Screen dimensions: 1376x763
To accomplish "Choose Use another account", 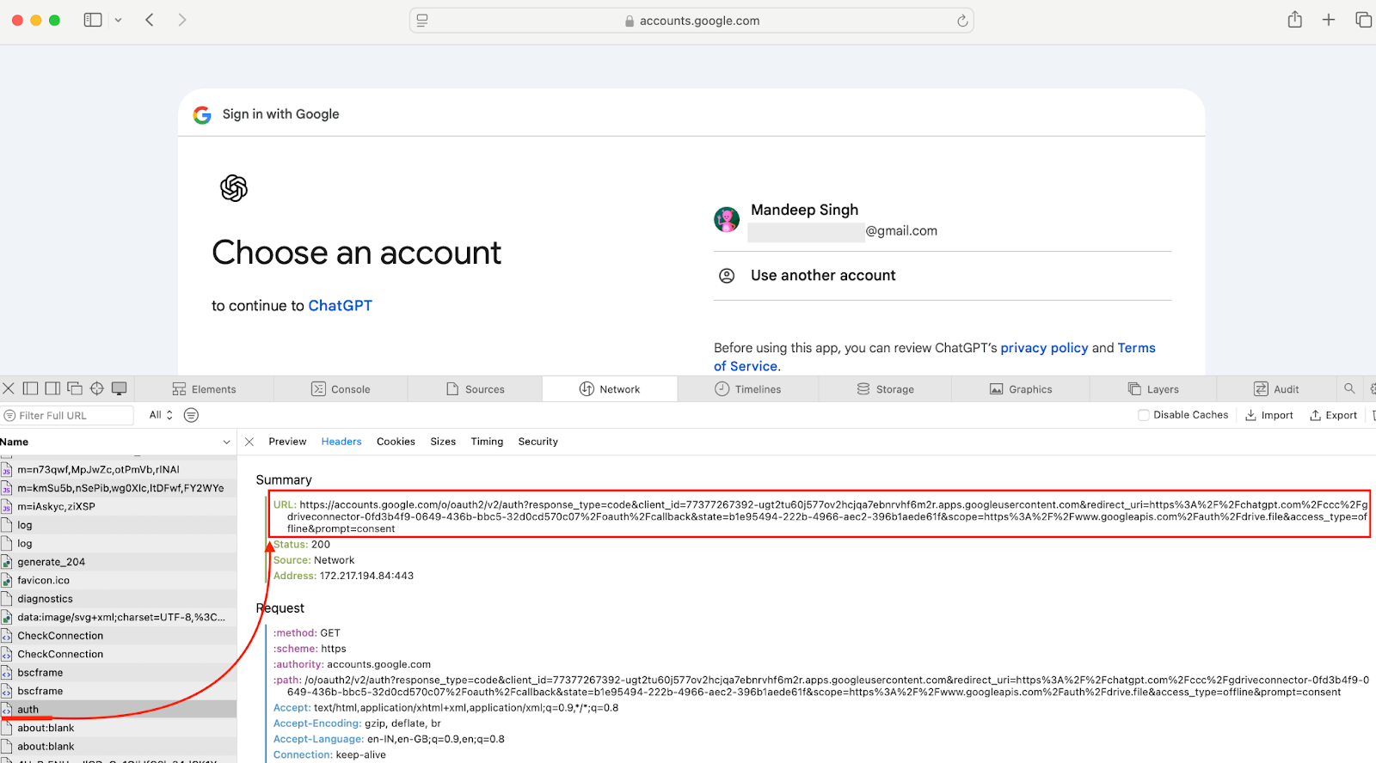I will [943, 276].
